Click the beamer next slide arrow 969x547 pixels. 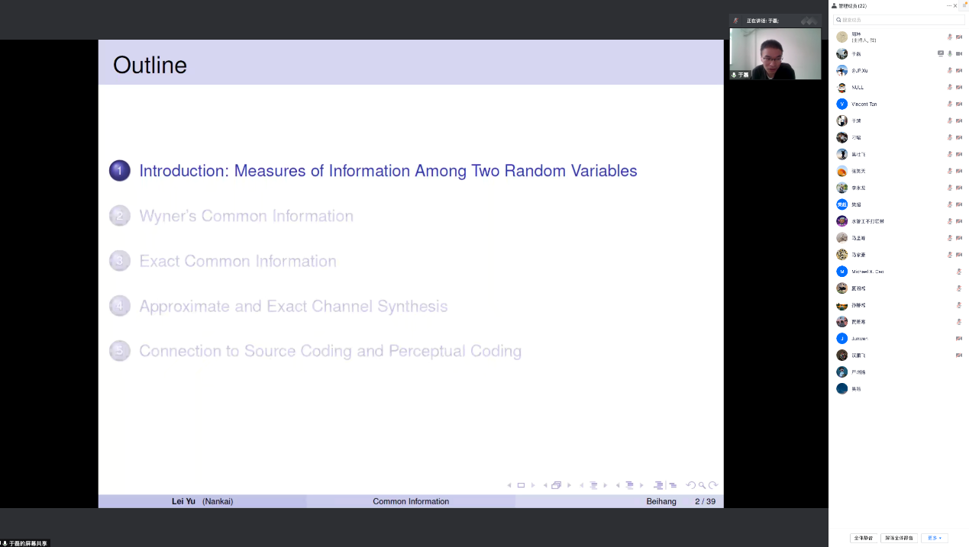pos(533,485)
